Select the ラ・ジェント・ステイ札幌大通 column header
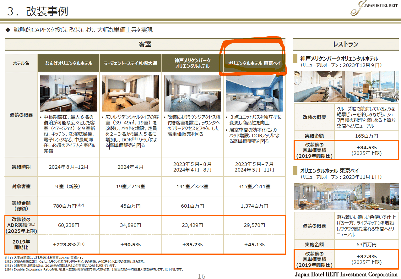 click(131, 63)
